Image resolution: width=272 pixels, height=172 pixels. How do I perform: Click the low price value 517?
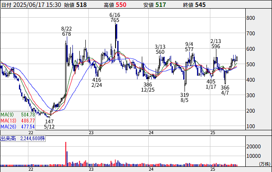(161, 5)
